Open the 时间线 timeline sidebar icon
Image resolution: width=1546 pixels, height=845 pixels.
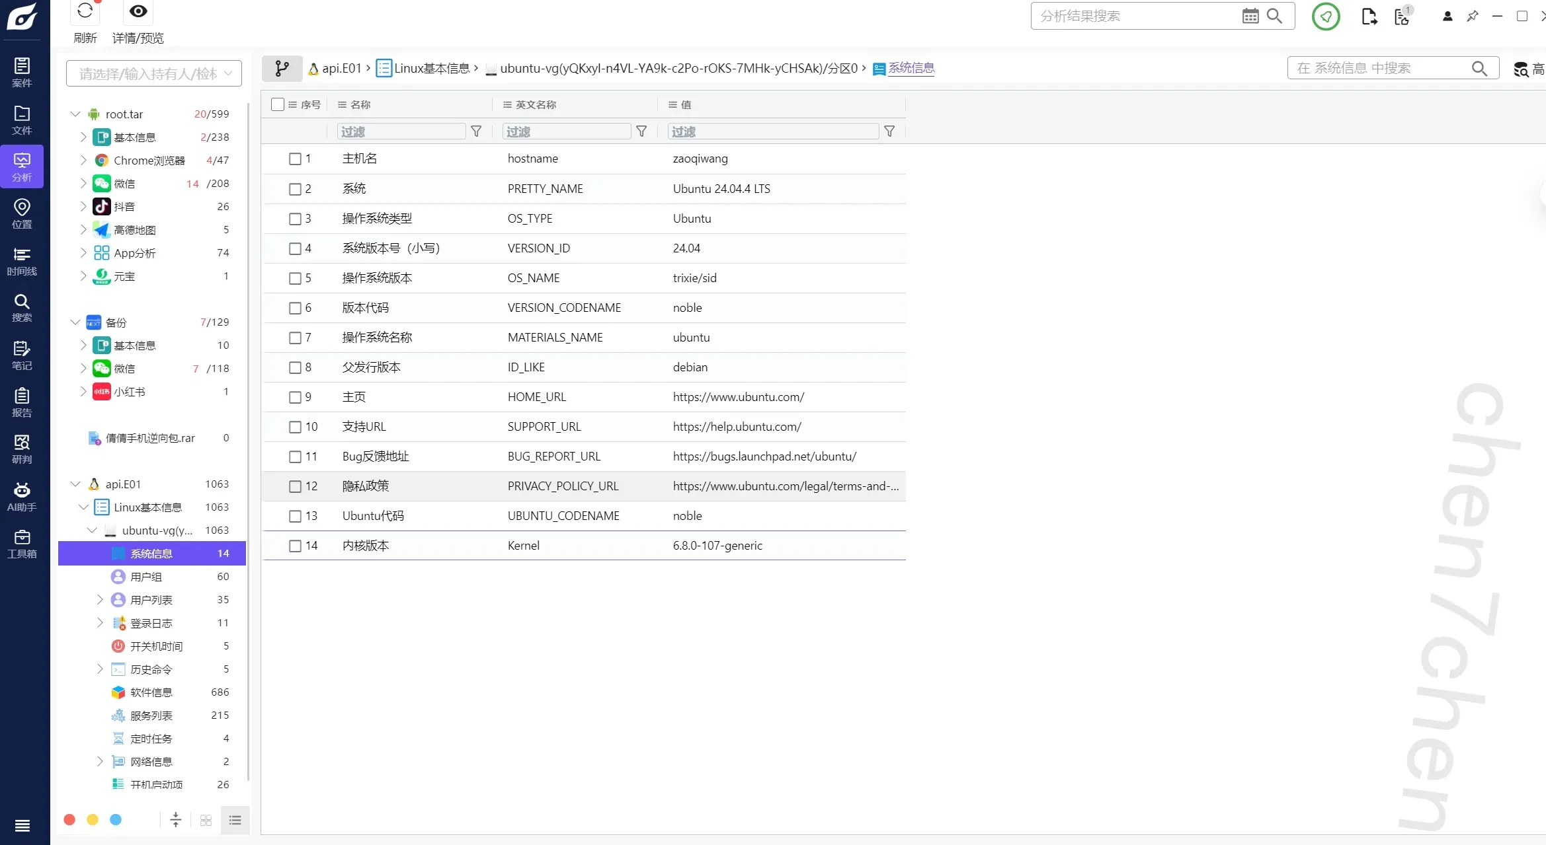[22, 261]
